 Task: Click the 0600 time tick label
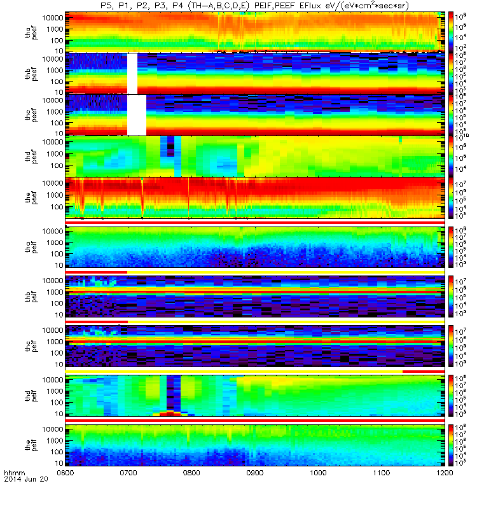click(x=66, y=473)
